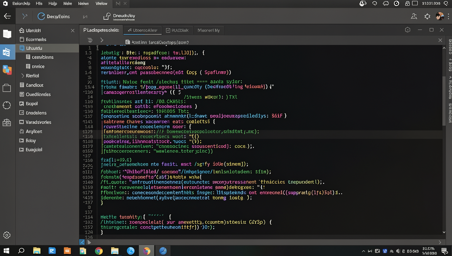
Task: Open the user profile avatar
Action: 440,16
